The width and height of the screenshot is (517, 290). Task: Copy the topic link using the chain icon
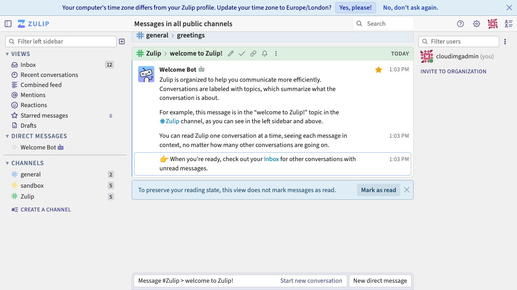pyautogui.click(x=253, y=54)
